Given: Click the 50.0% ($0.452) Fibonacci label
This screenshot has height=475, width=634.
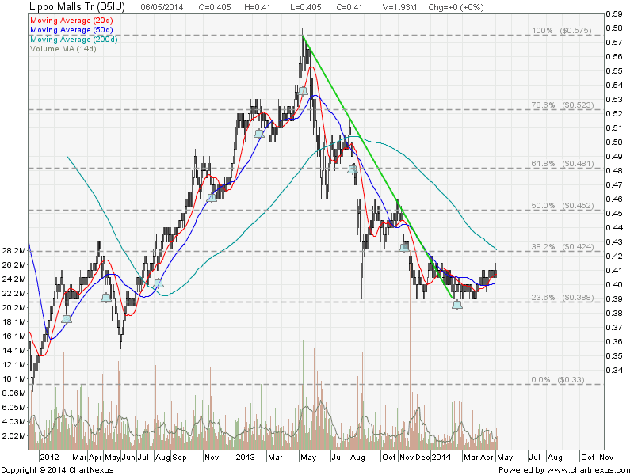Looking at the screenshot, I should [563, 206].
